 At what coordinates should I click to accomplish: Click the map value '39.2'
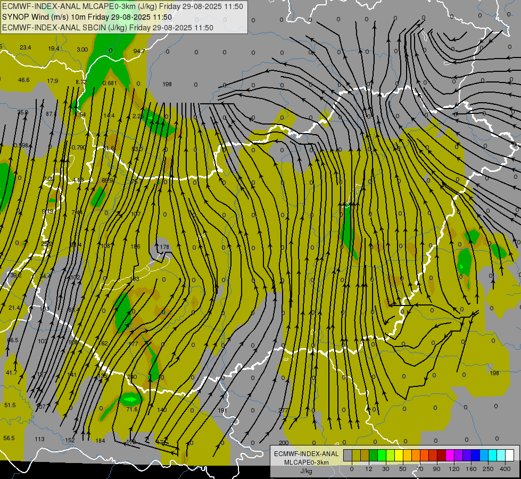[x=15, y=275]
